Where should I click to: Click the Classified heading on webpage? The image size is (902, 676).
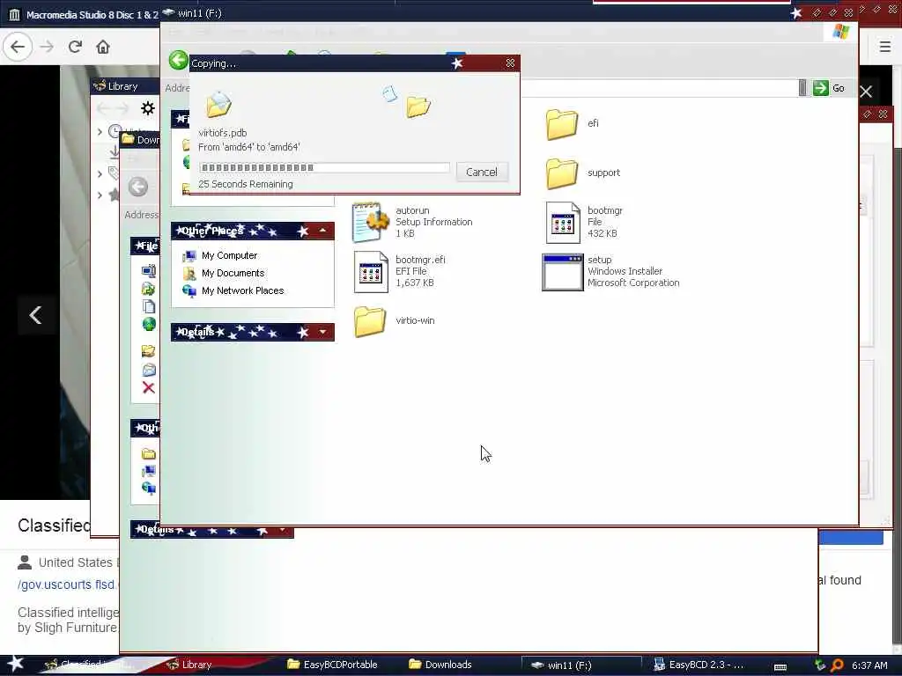click(54, 525)
